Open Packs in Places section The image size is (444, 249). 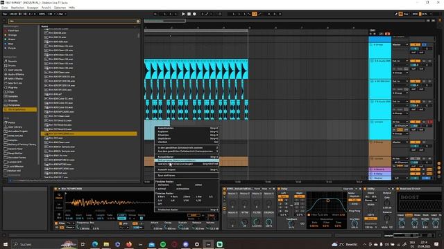12,122
